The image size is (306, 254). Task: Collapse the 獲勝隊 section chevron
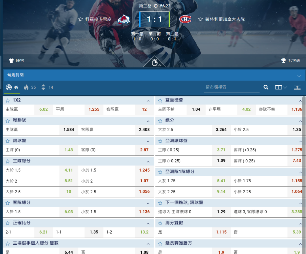[148, 121]
